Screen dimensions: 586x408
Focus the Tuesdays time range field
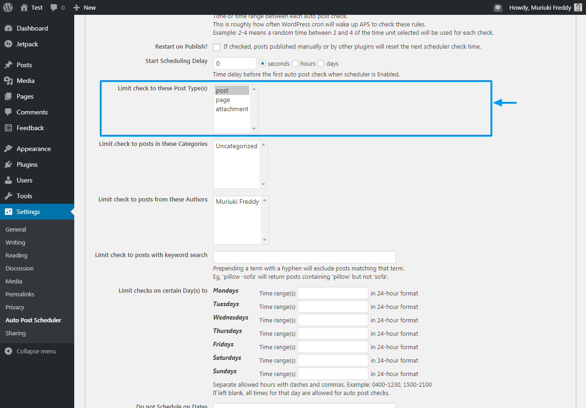tap(333, 307)
